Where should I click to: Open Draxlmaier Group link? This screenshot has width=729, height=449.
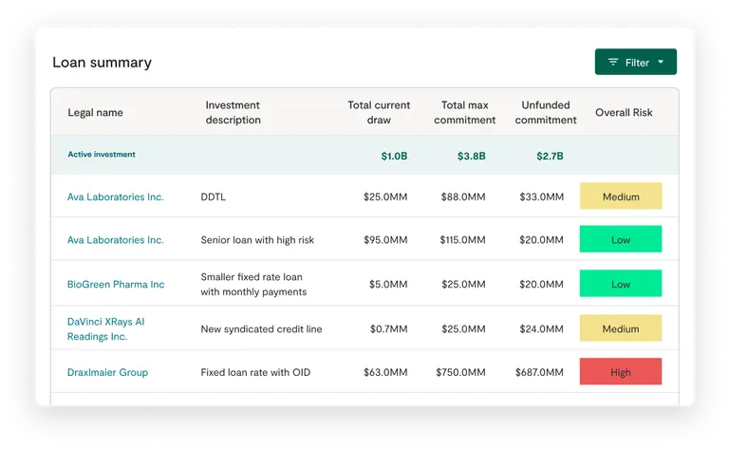pos(107,372)
